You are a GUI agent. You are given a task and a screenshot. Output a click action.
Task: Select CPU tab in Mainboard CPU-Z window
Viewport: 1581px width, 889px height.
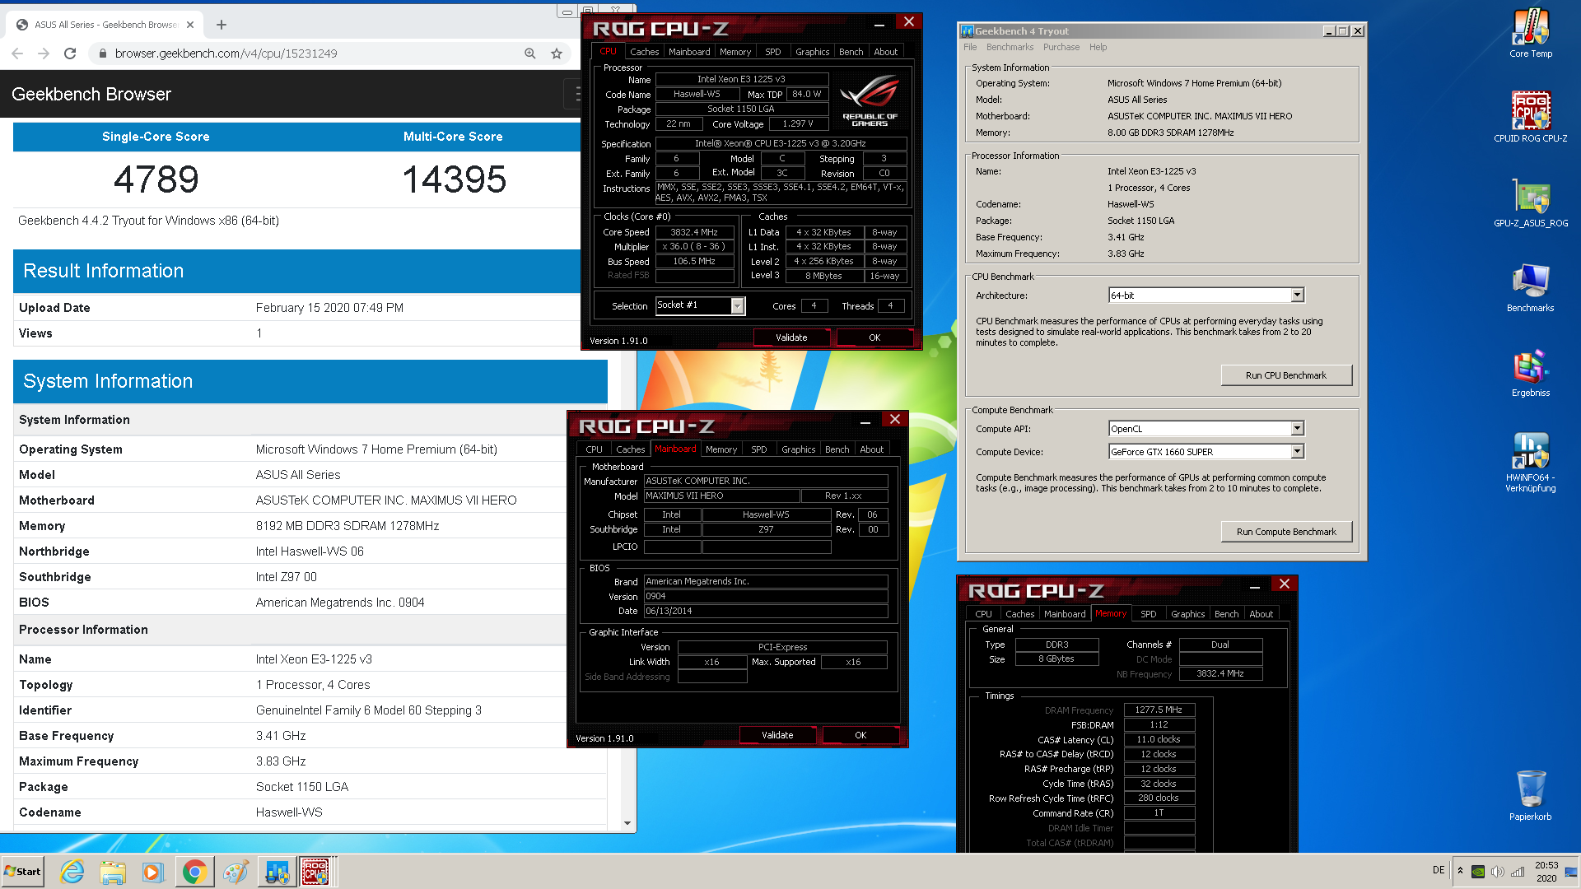594,449
